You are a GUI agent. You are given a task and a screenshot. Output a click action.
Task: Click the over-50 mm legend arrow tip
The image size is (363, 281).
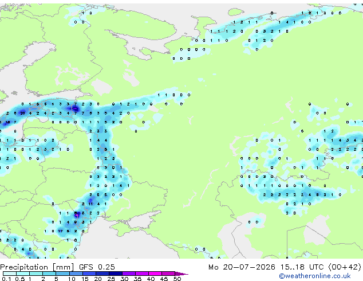click(x=181, y=274)
